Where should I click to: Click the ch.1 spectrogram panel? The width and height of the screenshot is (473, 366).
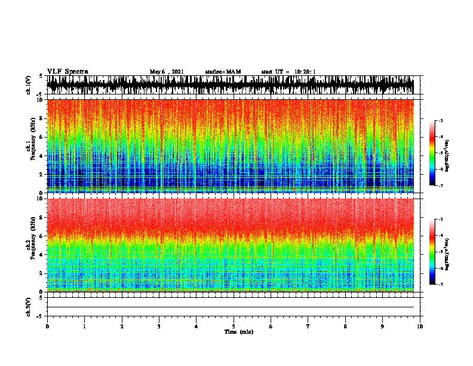pyautogui.click(x=230, y=146)
